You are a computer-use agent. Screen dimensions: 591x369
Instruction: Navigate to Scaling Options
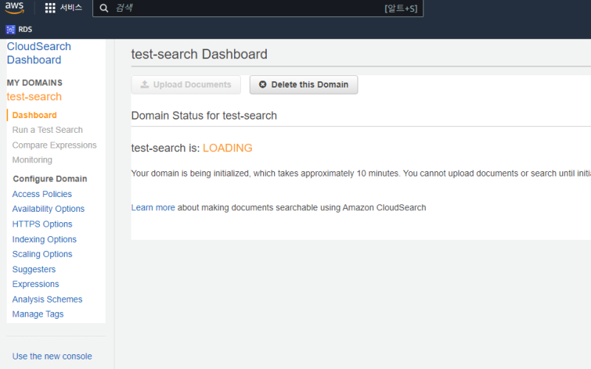point(42,254)
